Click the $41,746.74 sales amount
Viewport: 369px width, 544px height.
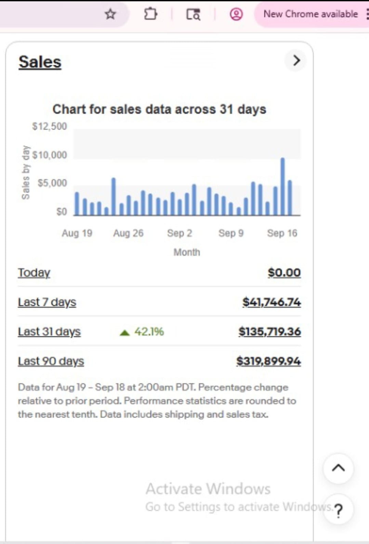[272, 302]
